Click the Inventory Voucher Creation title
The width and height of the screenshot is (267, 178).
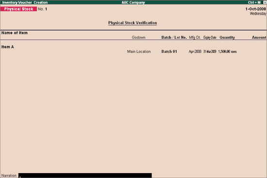click(25, 2)
